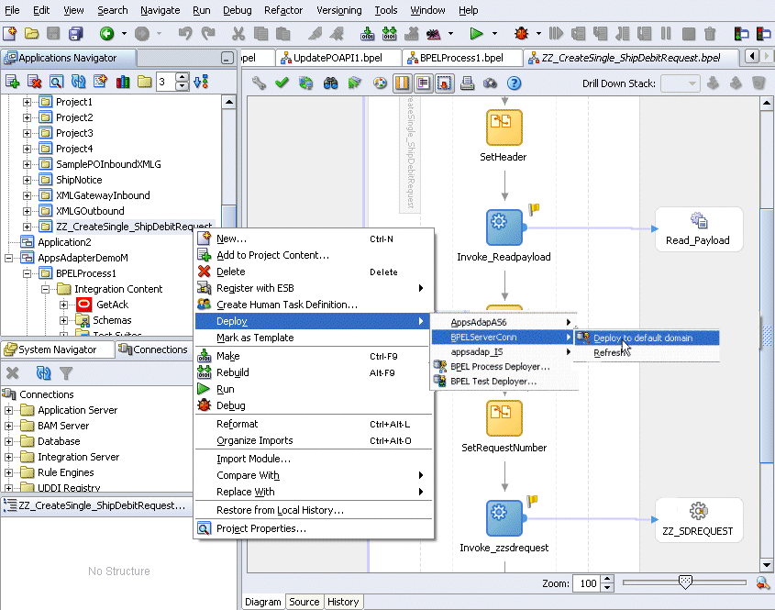The image size is (775, 610).
Task: Open the BPELProcess1.bpel editor tab
Action: coord(461,58)
